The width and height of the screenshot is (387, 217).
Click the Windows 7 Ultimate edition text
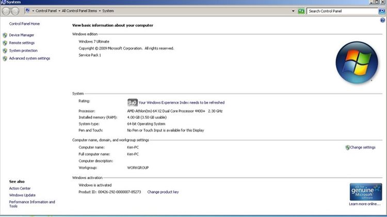pos(94,41)
